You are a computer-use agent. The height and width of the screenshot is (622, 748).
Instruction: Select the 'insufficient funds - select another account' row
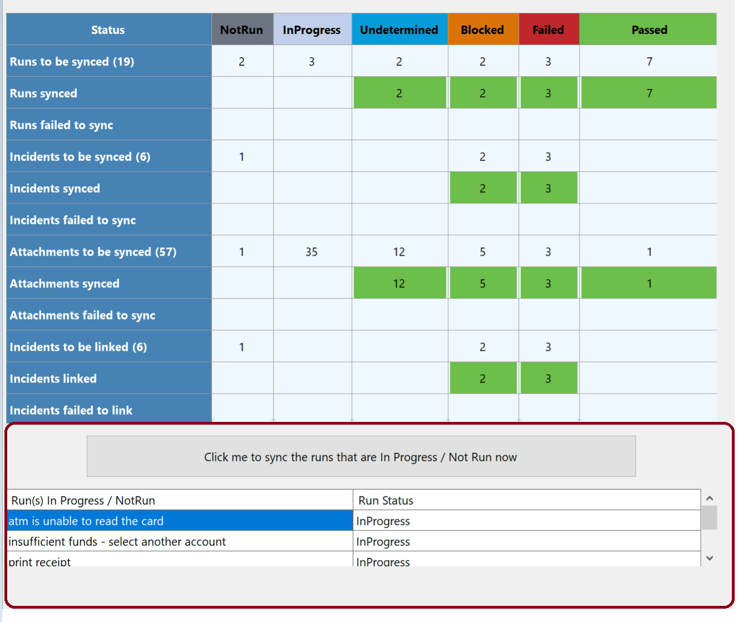pos(180,541)
